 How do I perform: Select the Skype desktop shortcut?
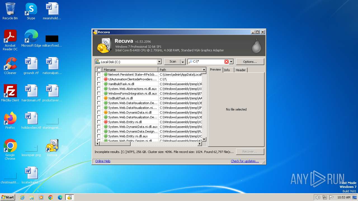click(31, 11)
